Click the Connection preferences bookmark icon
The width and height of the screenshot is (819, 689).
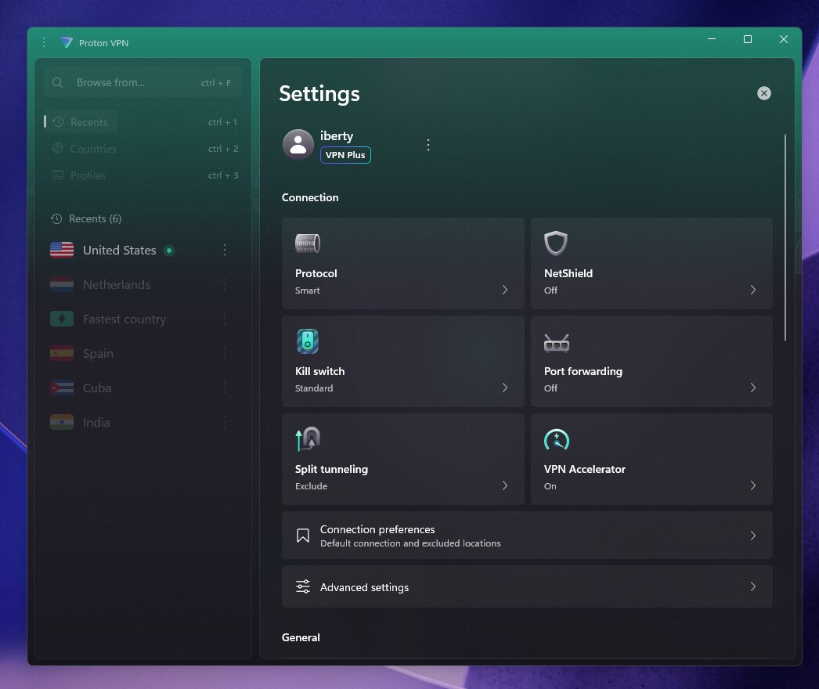[303, 536]
